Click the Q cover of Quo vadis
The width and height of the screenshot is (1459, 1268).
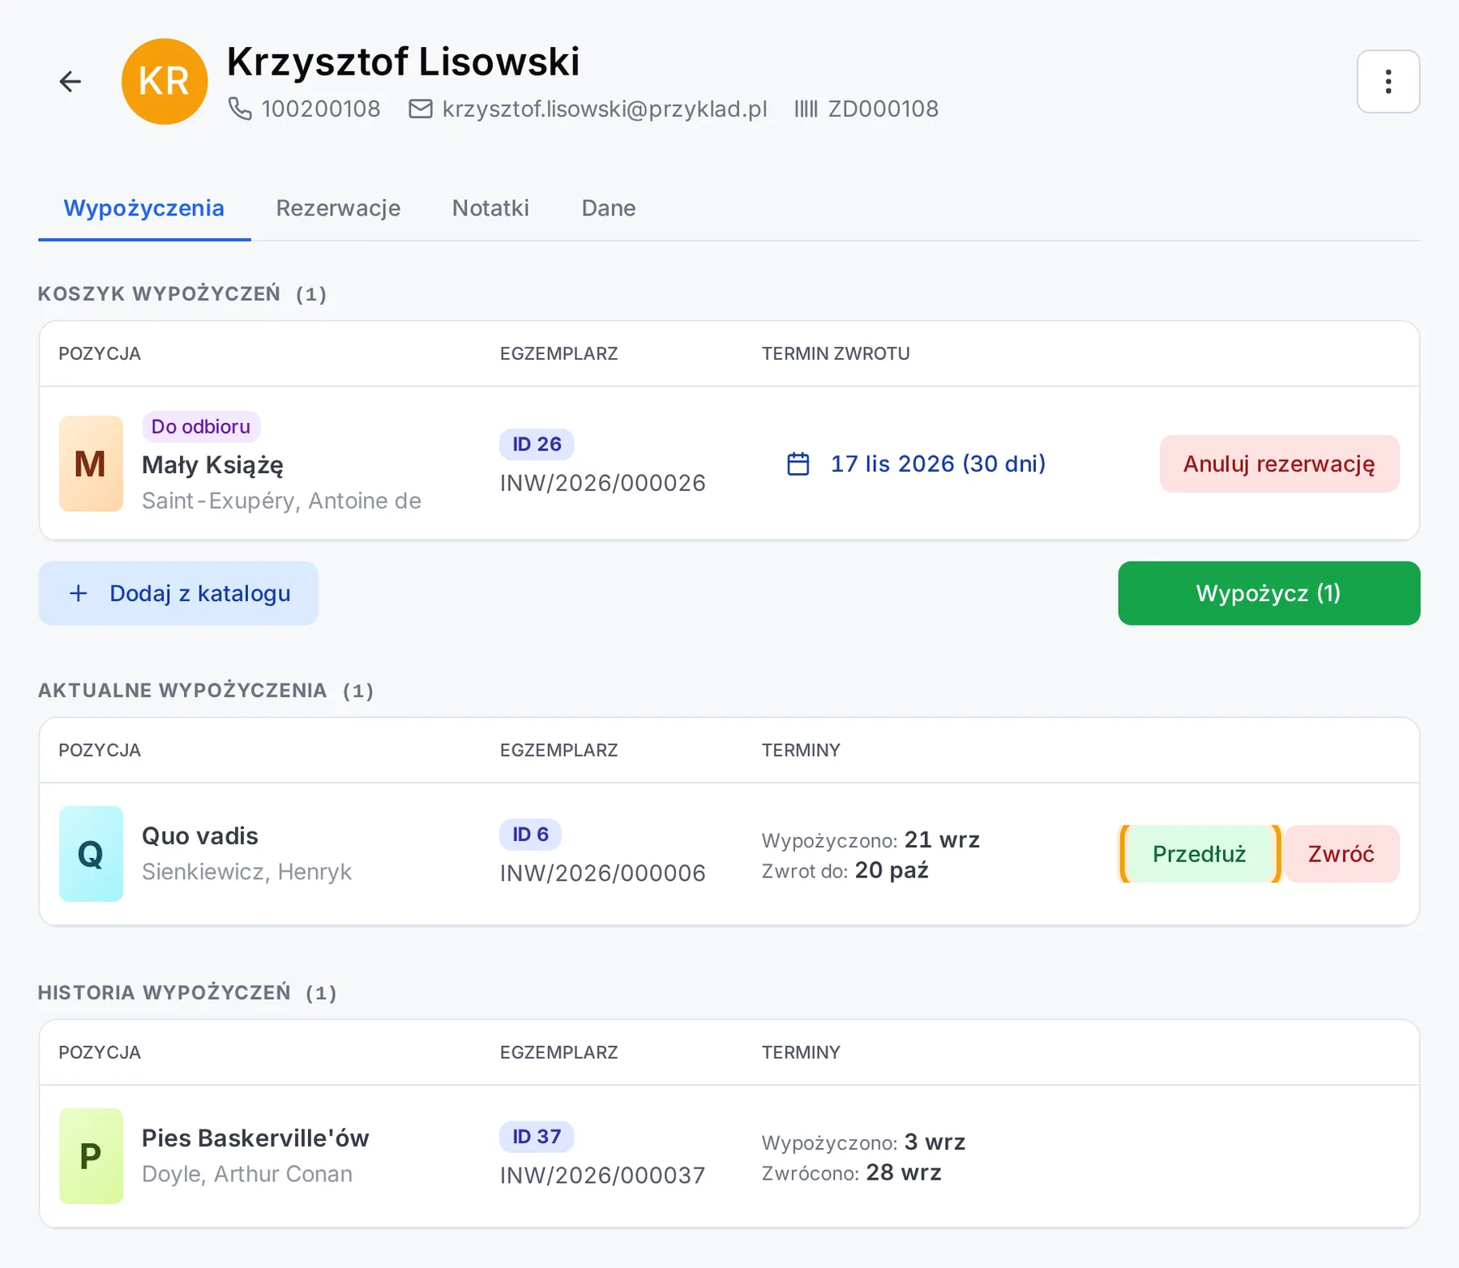[91, 853]
